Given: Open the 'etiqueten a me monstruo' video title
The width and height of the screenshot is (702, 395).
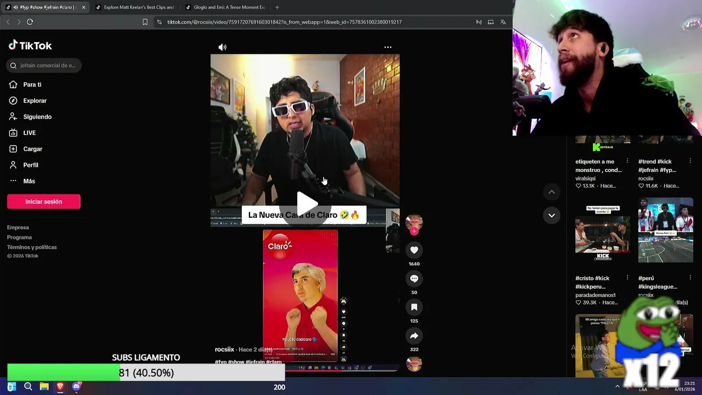Looking at the screenshot, I should (x=598, y=166).
